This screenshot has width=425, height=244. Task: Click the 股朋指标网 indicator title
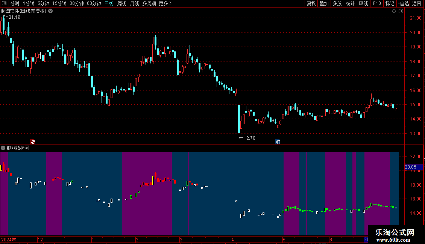point(18,148)
